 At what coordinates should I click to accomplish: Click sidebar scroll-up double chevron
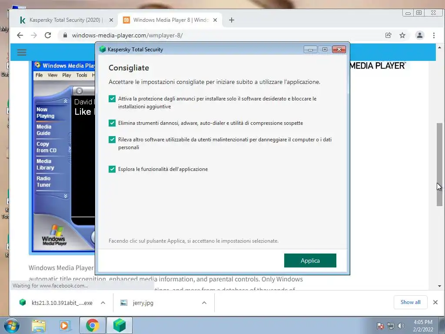[66, 101]
